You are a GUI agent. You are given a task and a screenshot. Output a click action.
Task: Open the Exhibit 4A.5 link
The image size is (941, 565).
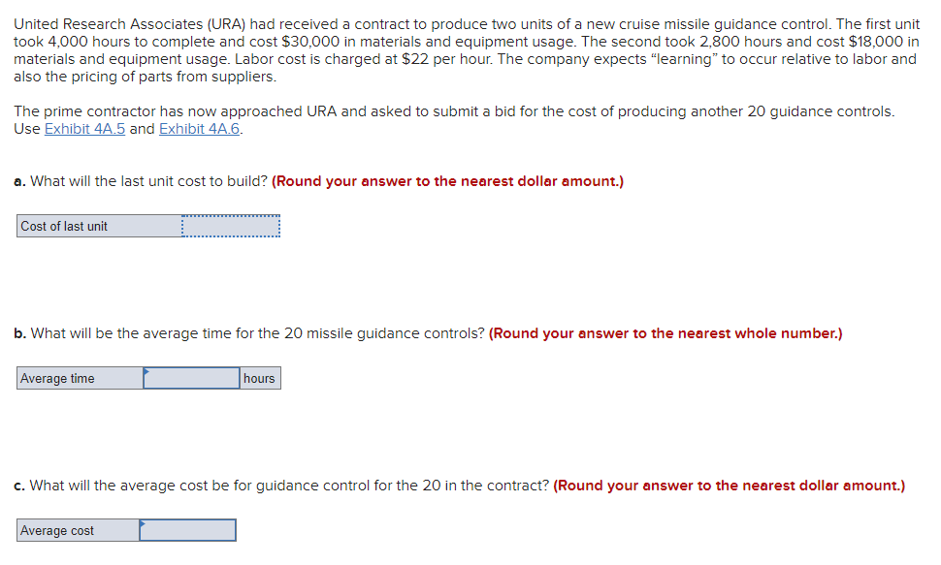click(x=84, y=129)
